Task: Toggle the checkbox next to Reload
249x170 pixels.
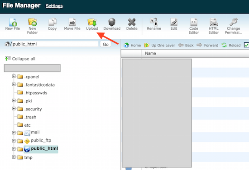Action: point(246,45)
